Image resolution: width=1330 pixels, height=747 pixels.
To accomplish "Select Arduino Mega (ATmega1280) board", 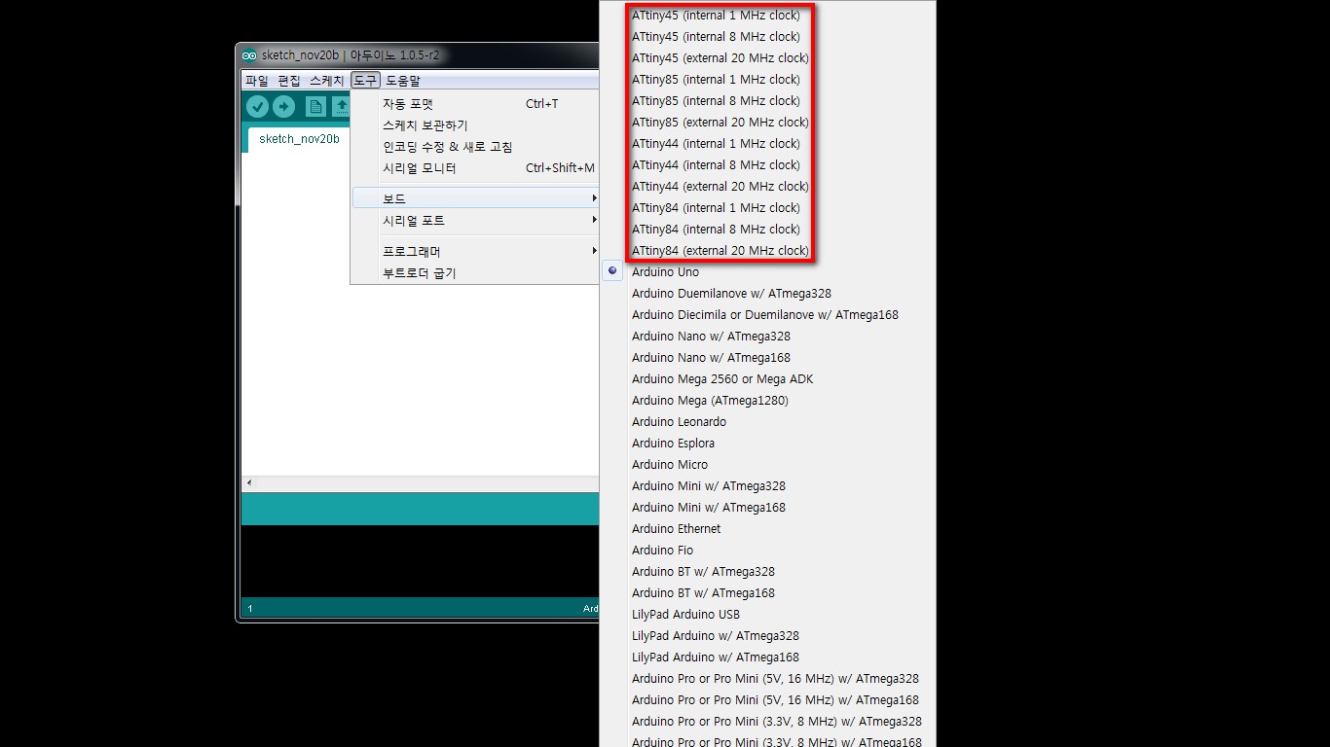I will (x=767, y=401).
